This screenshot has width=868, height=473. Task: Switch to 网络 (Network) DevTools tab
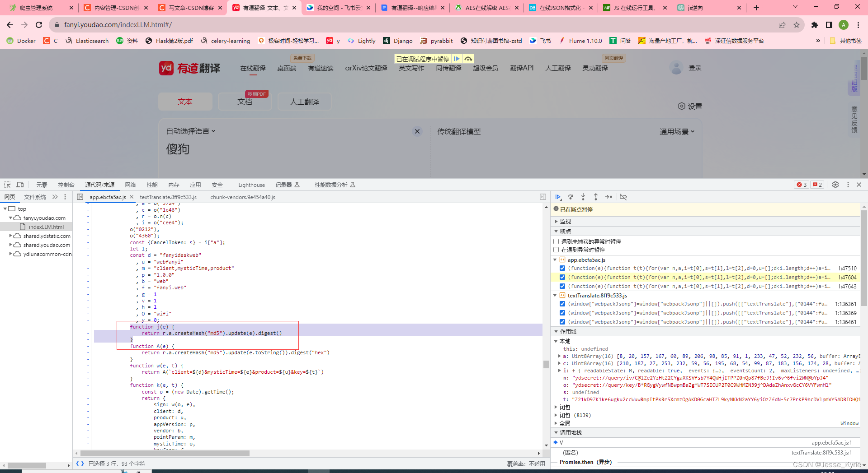click(x=131, y=185)
